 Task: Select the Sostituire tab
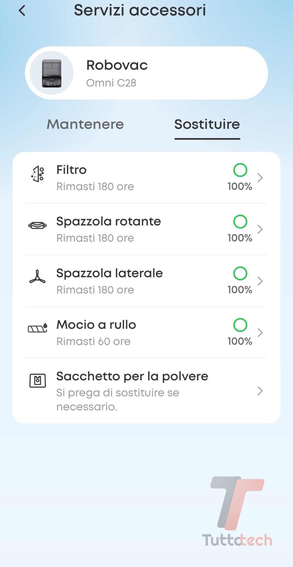[207, 124]
